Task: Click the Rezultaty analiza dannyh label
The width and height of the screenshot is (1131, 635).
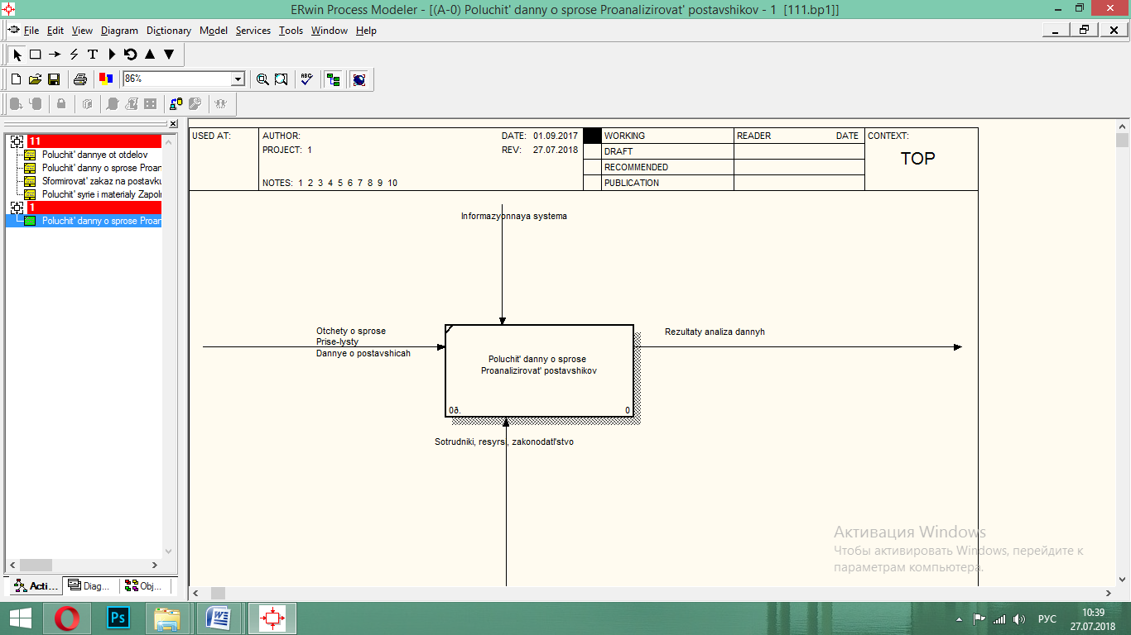Action: (x=715, y=332)
